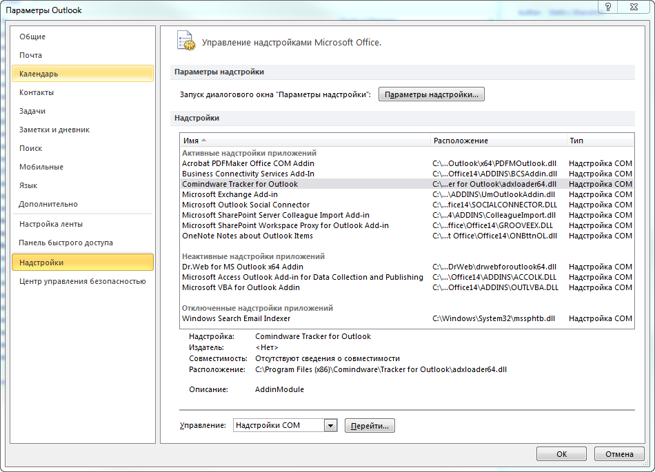This screenshot has width=655, height=472.
Task: Click the C:\Windows\System32\mssphtb.dll cell
Action: coord(494,318)
